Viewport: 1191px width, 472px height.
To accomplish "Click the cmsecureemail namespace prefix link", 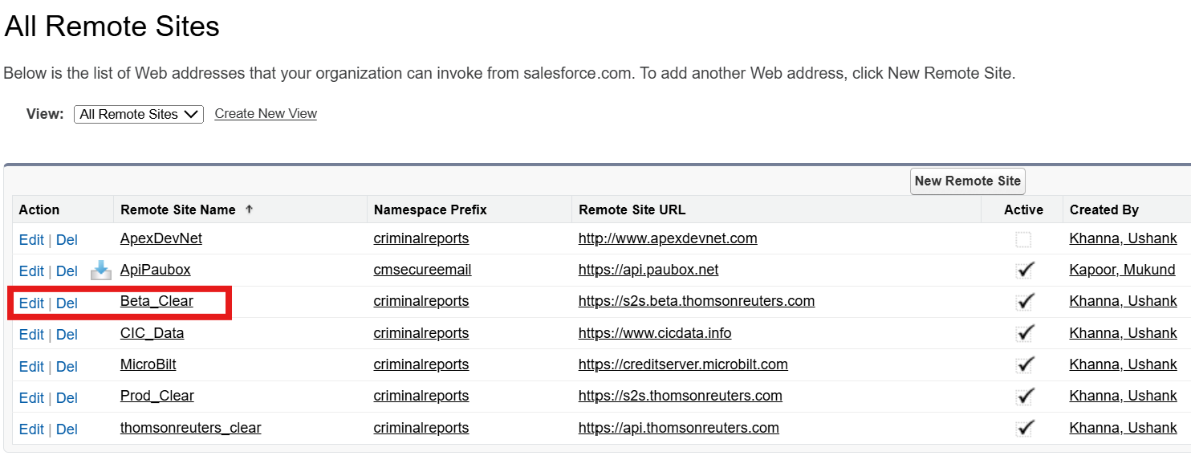I will 422,270.
